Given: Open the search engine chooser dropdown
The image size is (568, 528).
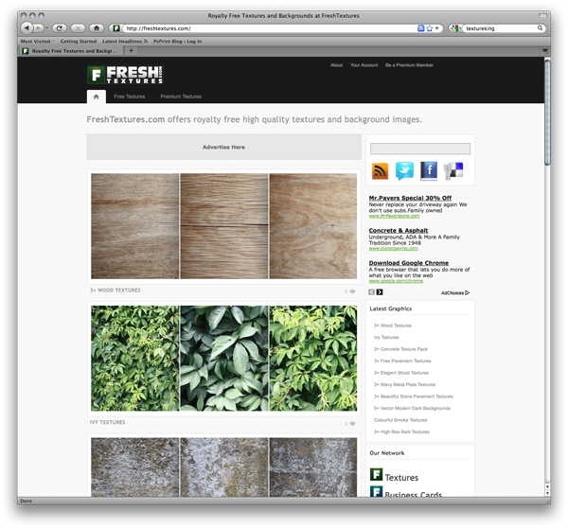Looking at the screenshot, I should point(455,28).
